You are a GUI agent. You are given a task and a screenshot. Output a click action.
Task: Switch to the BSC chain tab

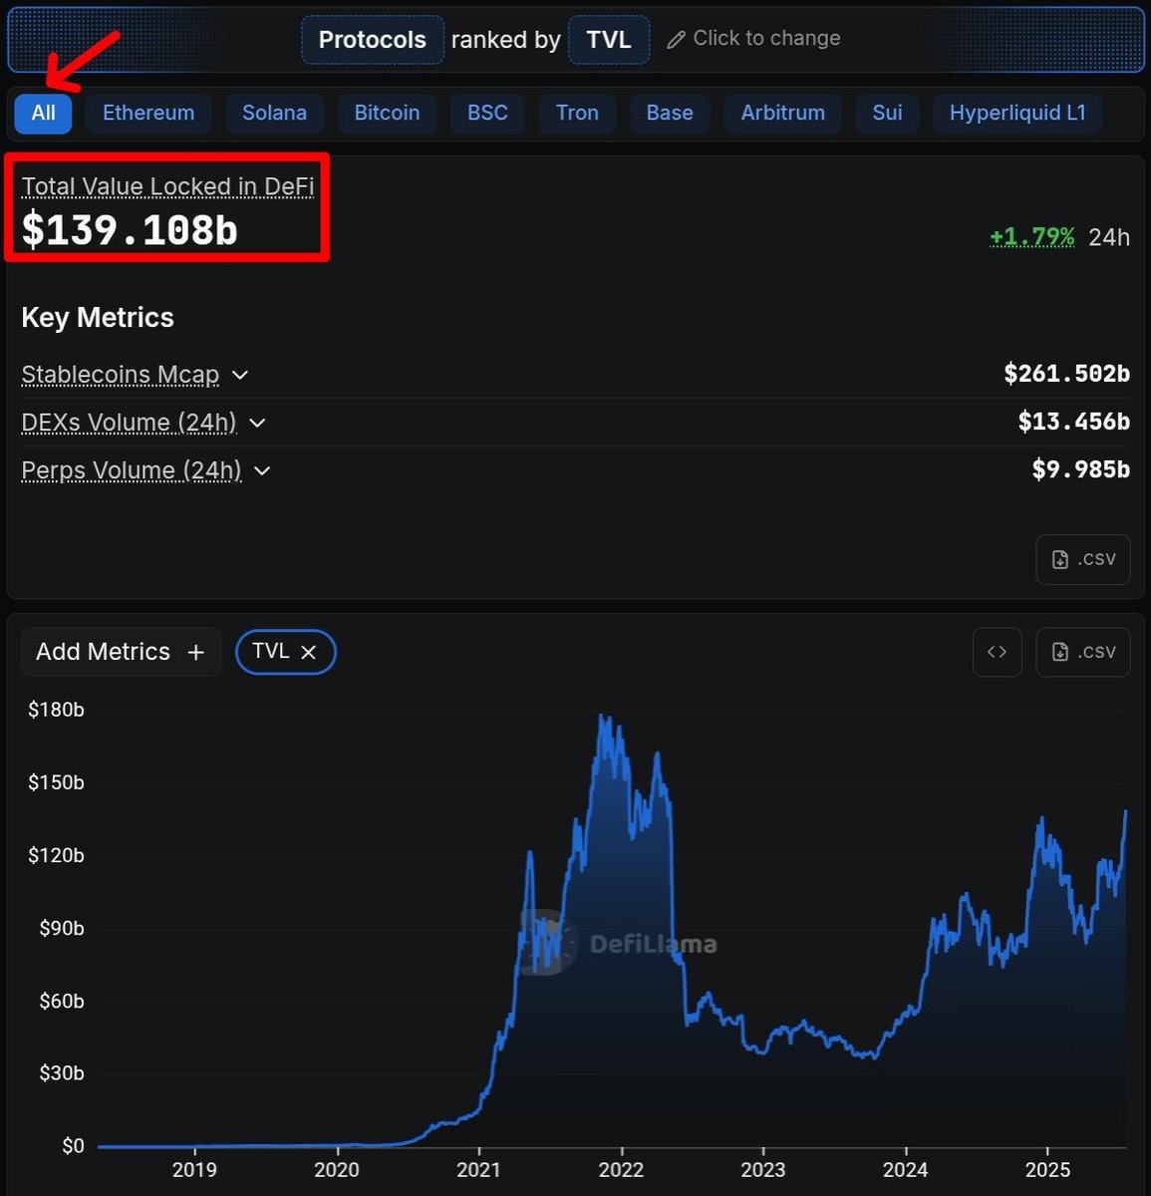pyautogui.click(x=487, y=113)
